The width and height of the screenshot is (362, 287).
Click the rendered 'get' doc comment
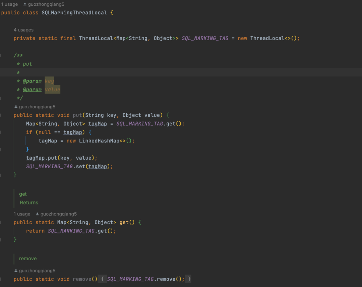pos(23,194)
